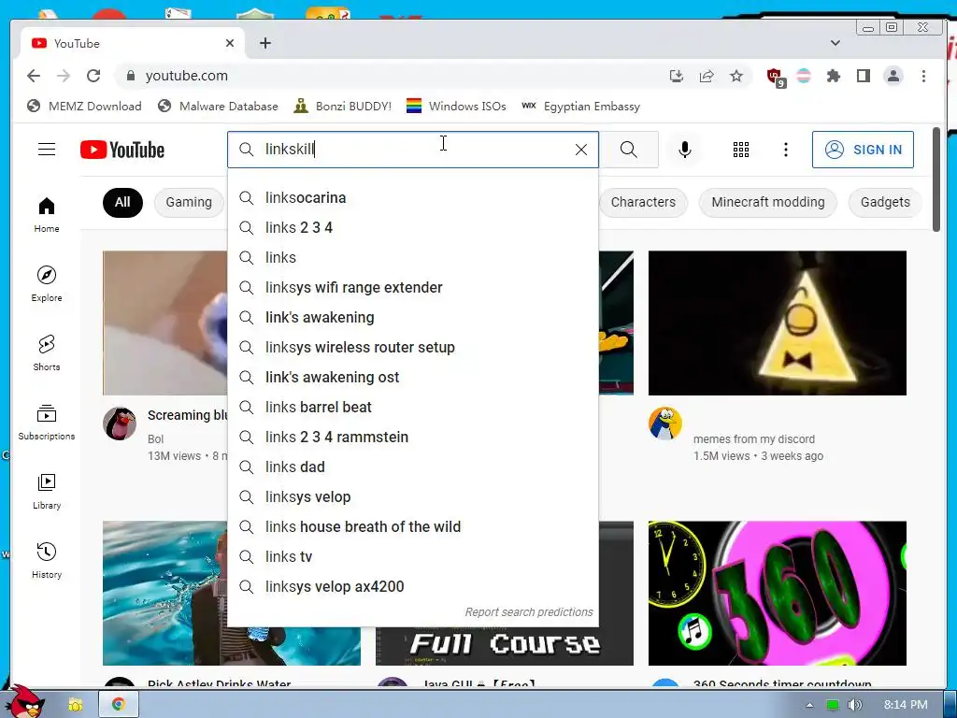Choose the suggestion "links 2 3 4 rammstein"
Viewport: 957px width, 718px height.
click(x=413, y=438)
